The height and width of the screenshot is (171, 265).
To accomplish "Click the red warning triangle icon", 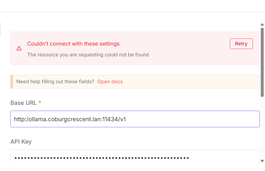I will (x=19, y=48).
